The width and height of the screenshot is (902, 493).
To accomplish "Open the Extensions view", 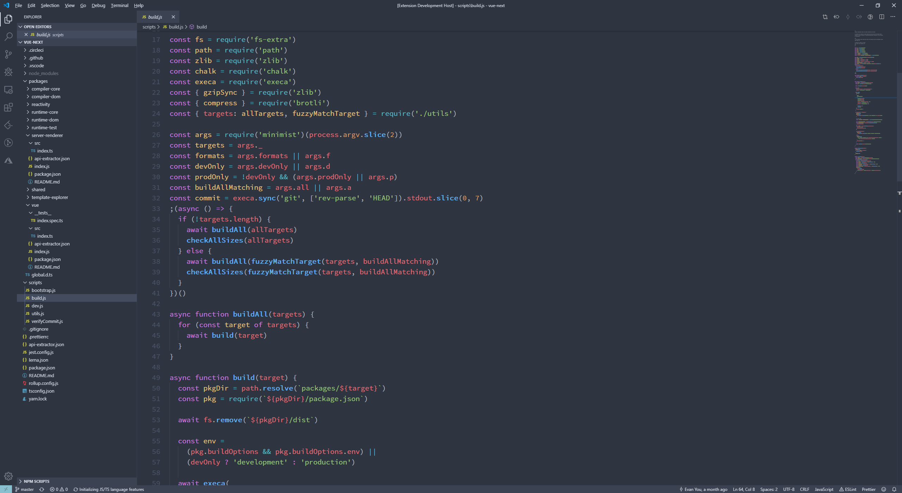I will (x=8, y=107).
